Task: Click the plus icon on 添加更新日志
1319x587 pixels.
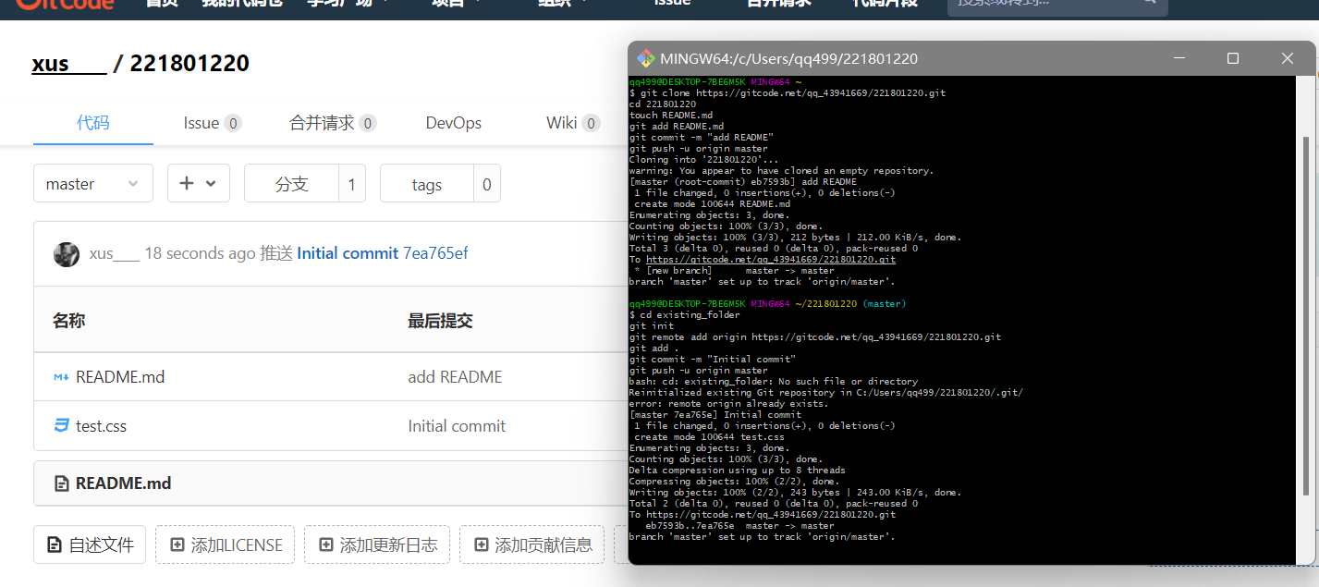Action: coord(324,545)
